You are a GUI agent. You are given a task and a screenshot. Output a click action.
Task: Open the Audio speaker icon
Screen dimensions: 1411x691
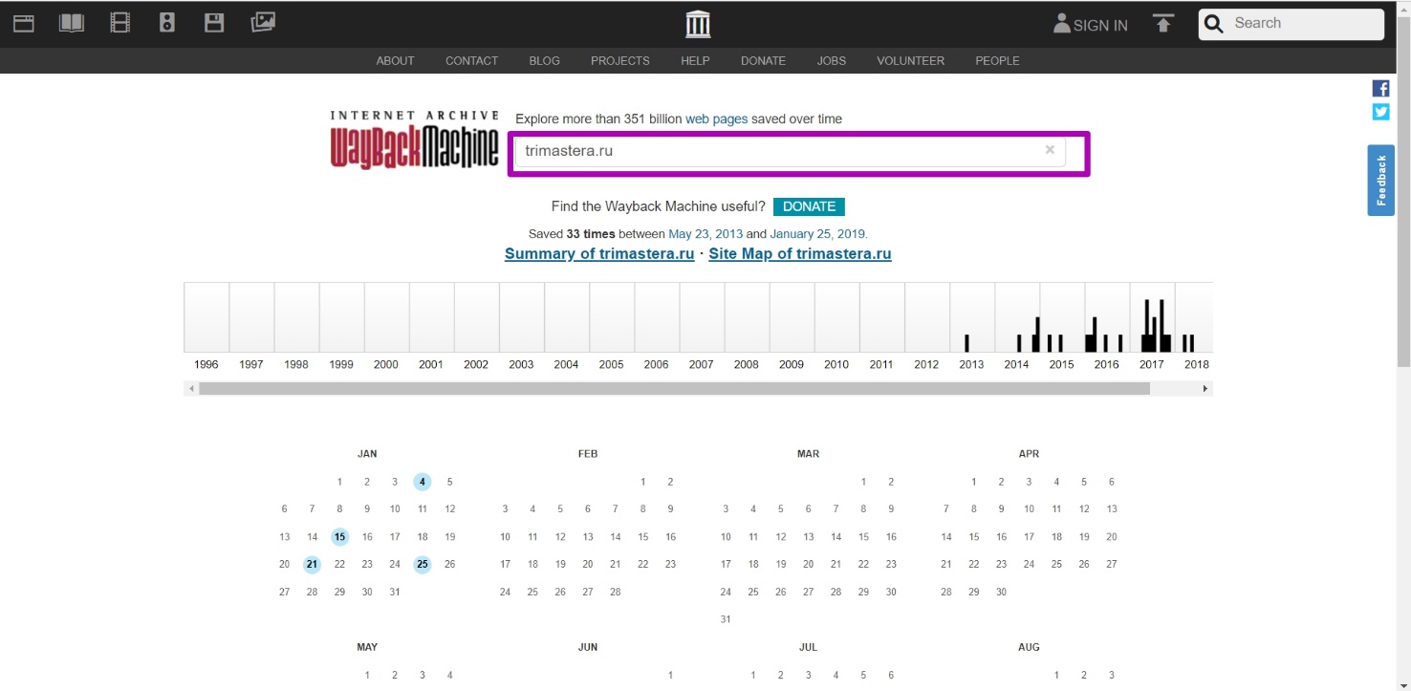(x=167, y=23)
